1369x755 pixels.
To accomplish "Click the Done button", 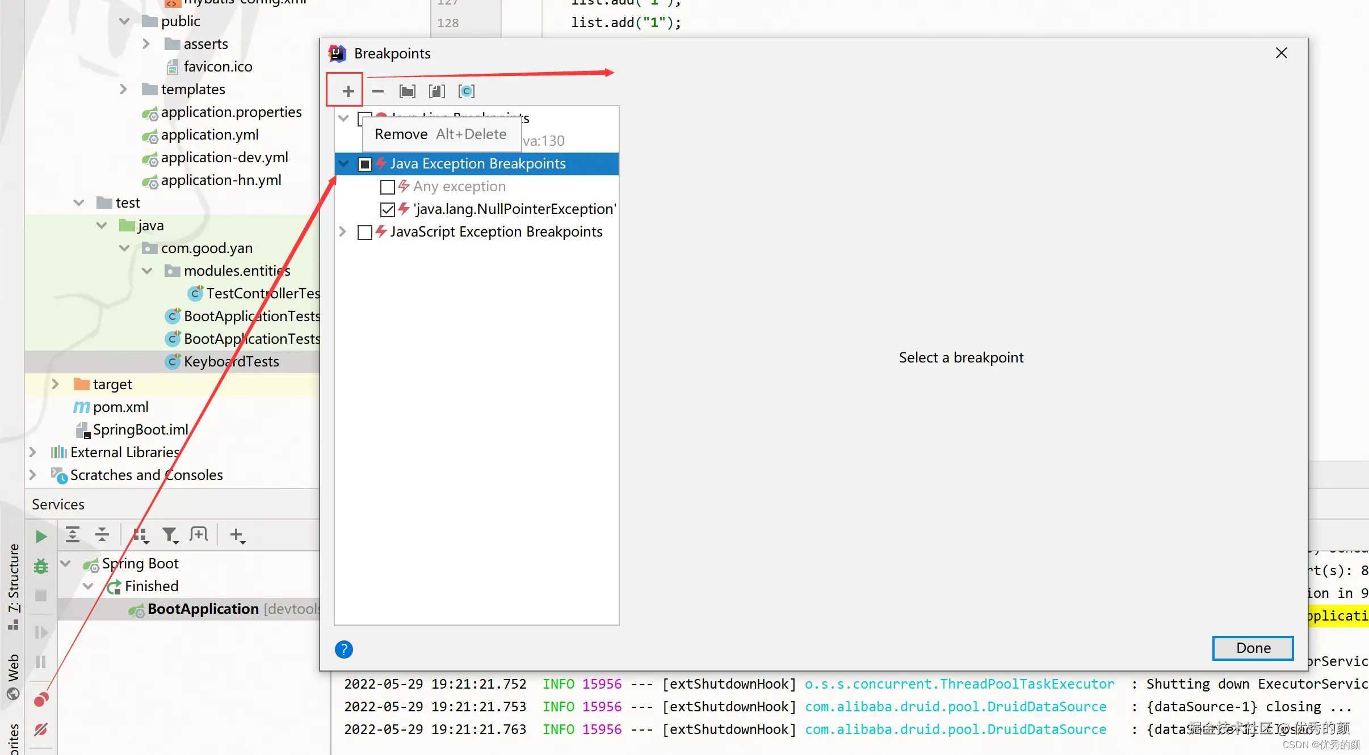I will click(1253, 648).
